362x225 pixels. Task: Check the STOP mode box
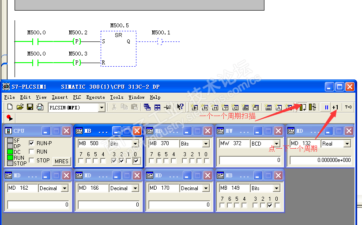pyautogui.click(x=32, y=160)
